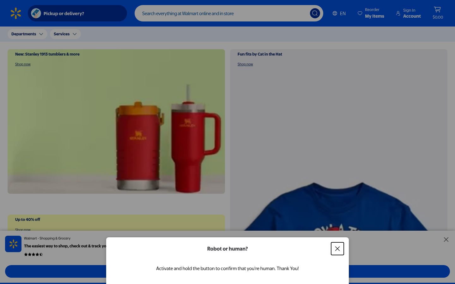
Task: Open the EN language selector
Action: coord(339,13)
